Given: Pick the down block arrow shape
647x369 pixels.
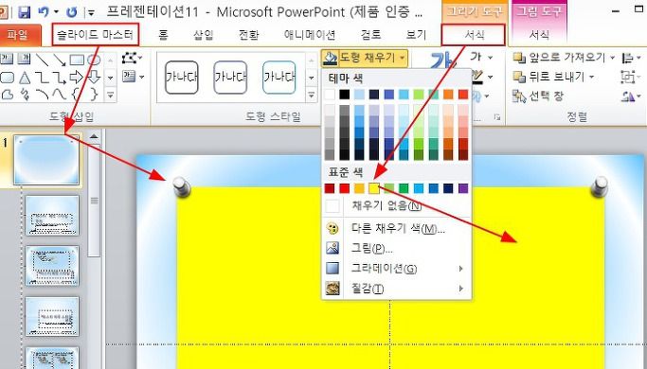Looking at the screenshot, I should (x=94, y=77).
